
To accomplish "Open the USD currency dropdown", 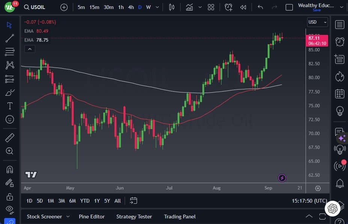I will click(x=317, y=22).
